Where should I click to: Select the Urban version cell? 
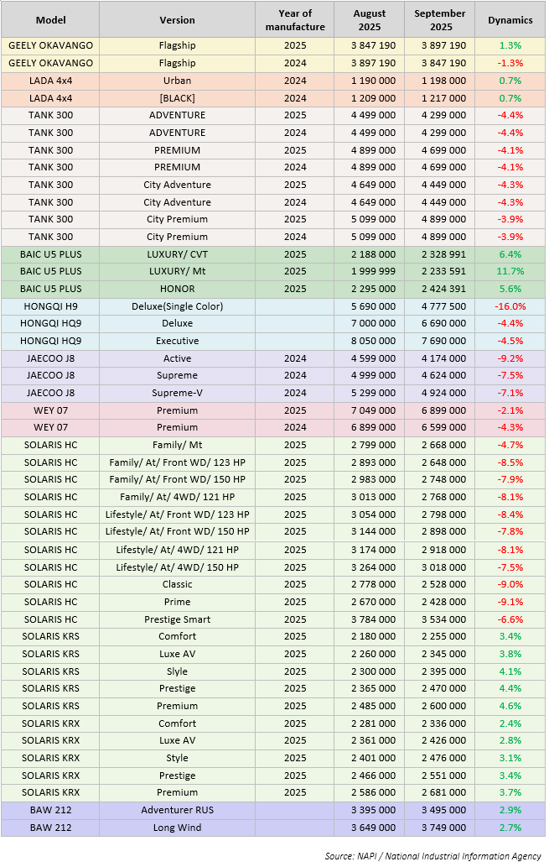[177, 81]
